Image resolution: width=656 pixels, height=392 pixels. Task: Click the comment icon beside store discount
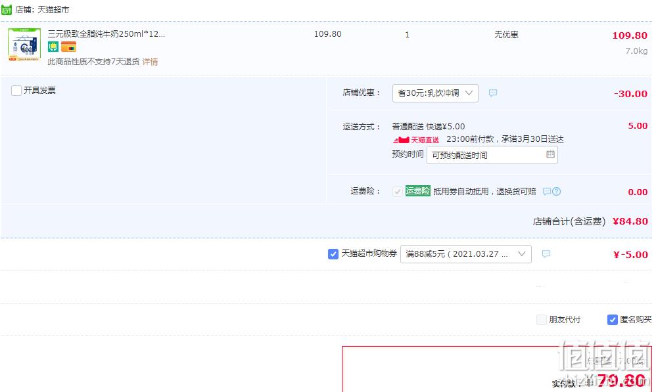click(493, 93)
